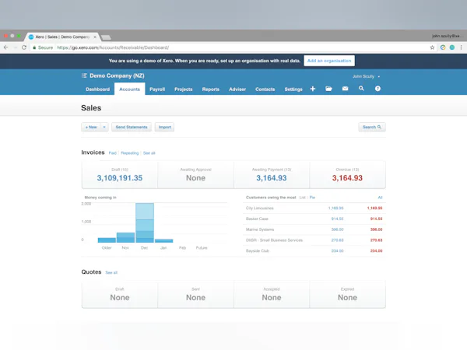Switch customers owing view to List
This screenshot has width=467, height=350.
pyautogui.click(x=302, y=198)
